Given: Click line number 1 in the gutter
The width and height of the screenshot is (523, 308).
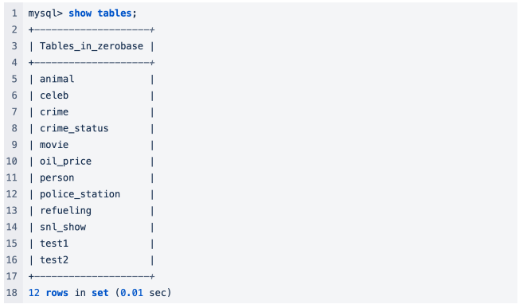Looking at the screenshot, I should point(14,14).
